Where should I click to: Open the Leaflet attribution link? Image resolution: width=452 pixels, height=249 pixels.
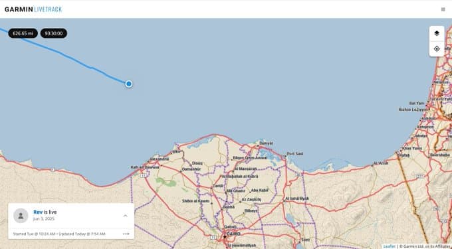(389, 246)
